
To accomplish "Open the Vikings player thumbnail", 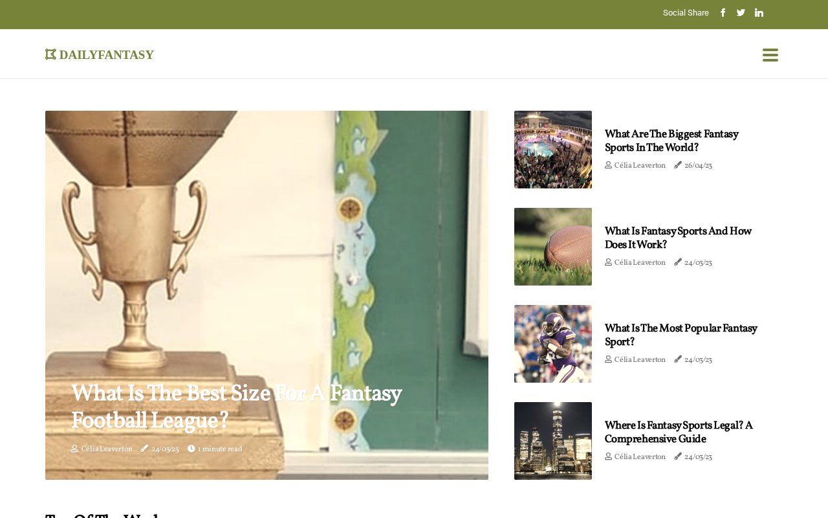I will (x=553, y=344).
